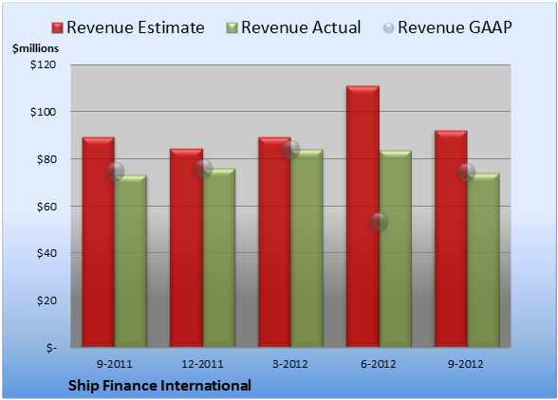Click the $60 axis value
558x400 pixels.
click(46, 207)
